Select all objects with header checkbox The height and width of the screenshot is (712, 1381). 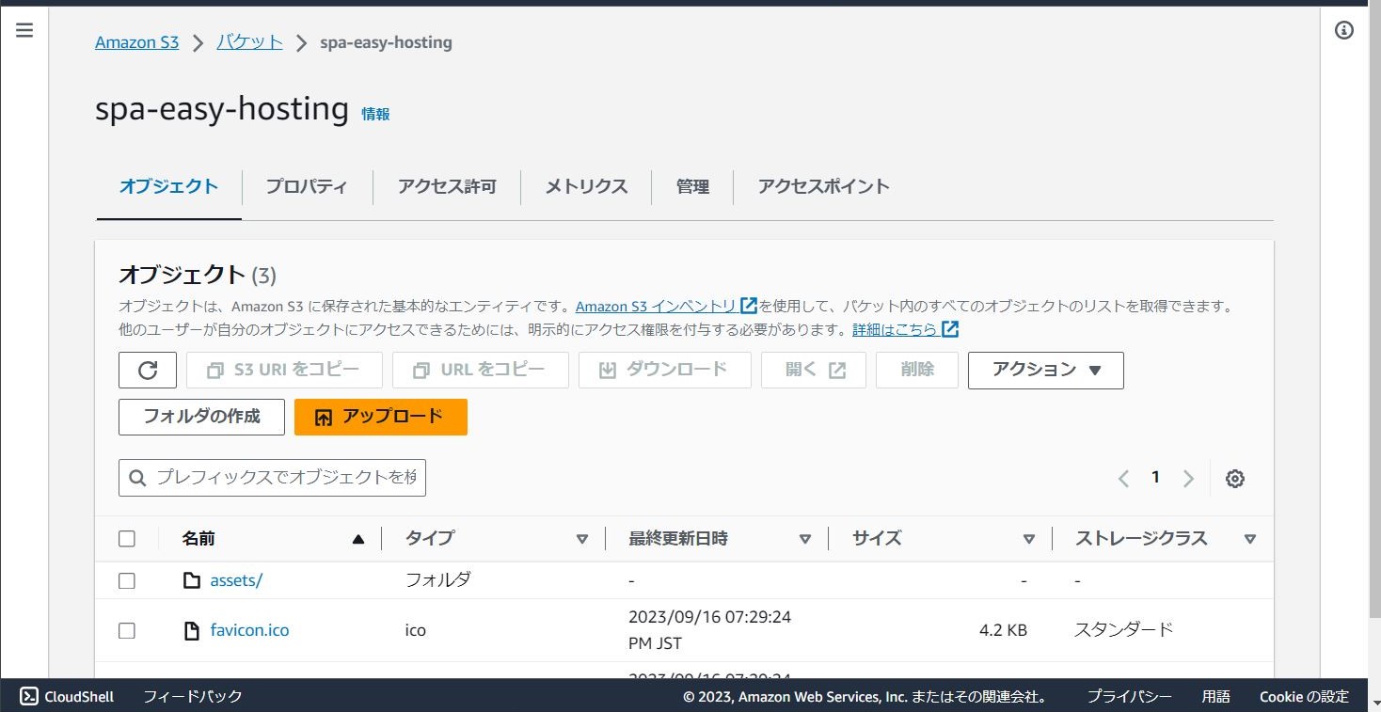pyautogui.click(x=127, y=539)
